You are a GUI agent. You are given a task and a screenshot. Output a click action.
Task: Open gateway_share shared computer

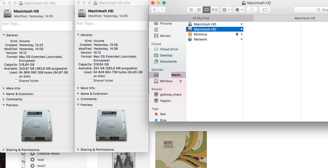pos(170,94)
